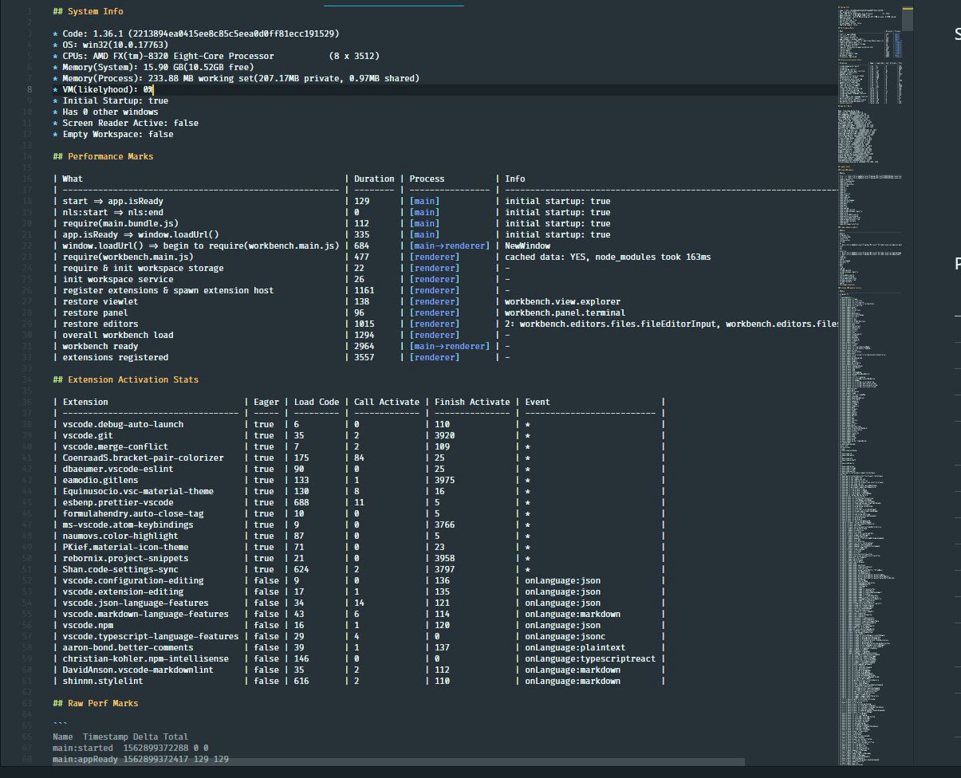Click '## Extension Activation Stats' heading
This screenshot has height=778, width=961.
125,379
